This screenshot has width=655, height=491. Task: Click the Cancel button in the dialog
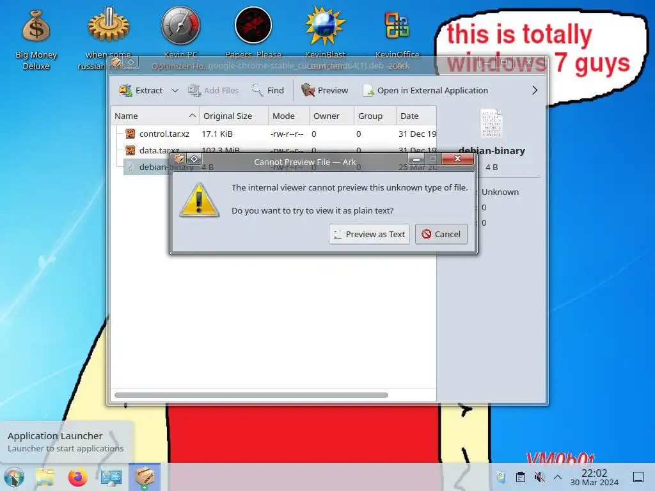[x=441, y=234]
